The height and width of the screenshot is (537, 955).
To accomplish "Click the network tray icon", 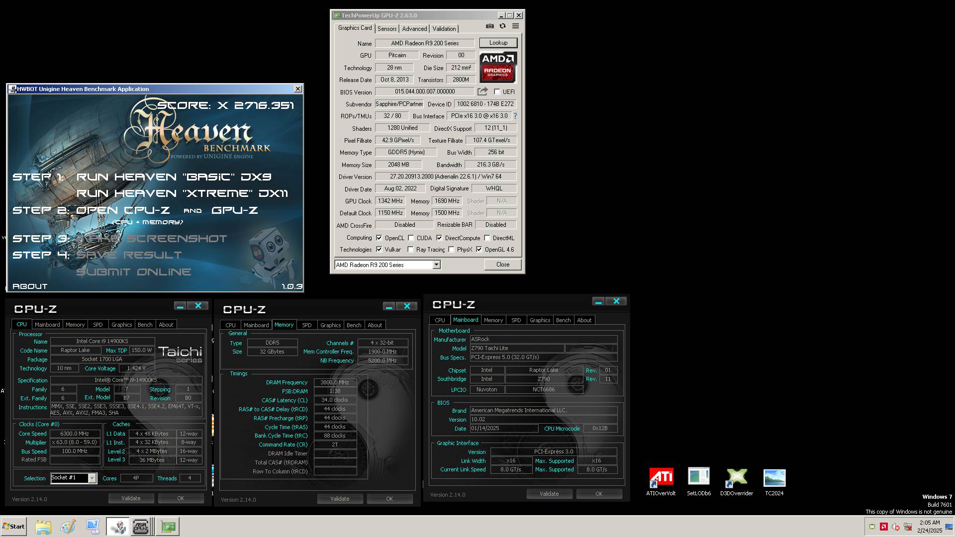I will pos(908,527).
